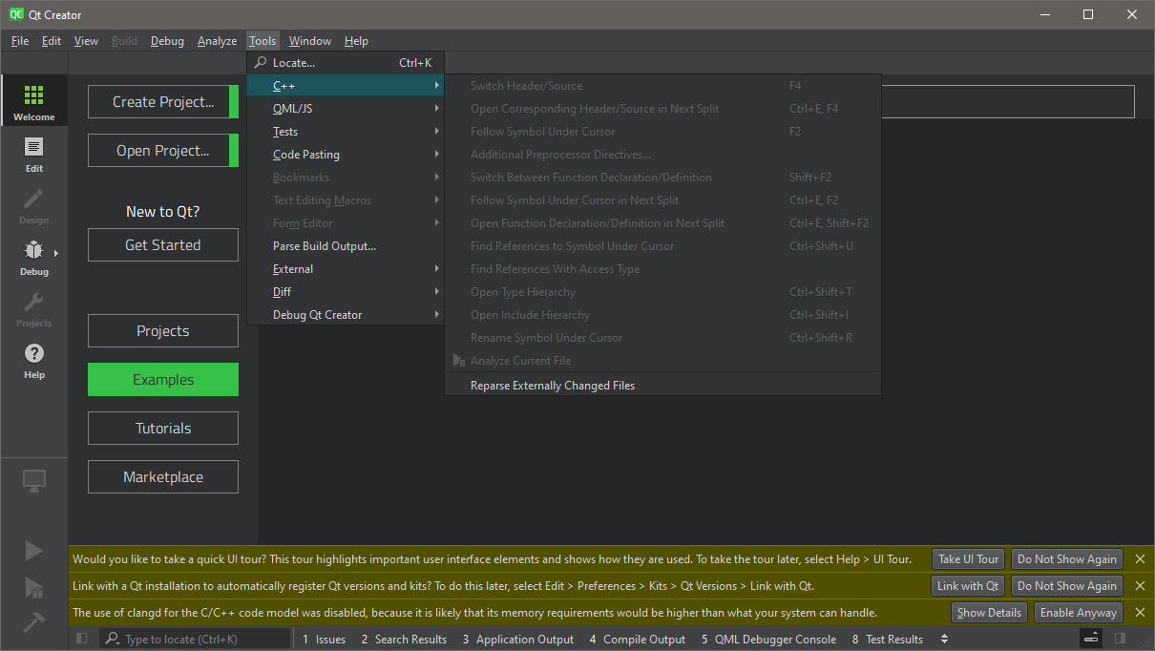Start debugging with the play-bug icon
The height and width of the screenshot is (651, 1155).
tap(34, 586)
